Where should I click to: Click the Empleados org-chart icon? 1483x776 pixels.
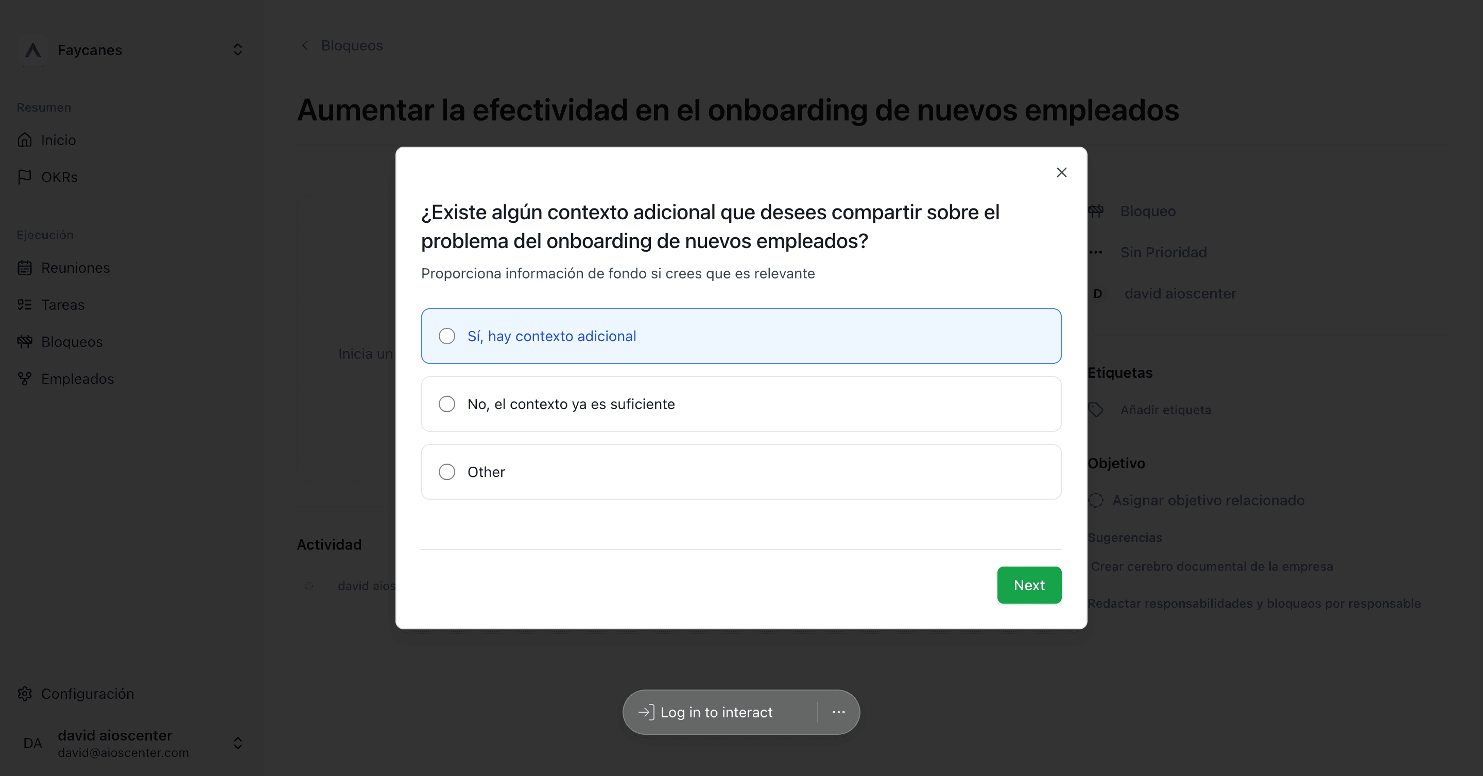click(x=25, y=379)
